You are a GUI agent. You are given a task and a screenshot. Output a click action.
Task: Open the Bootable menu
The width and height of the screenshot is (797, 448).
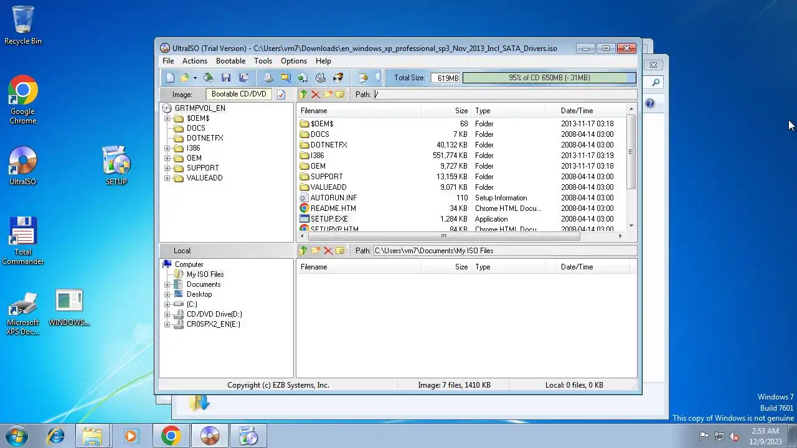230,61
